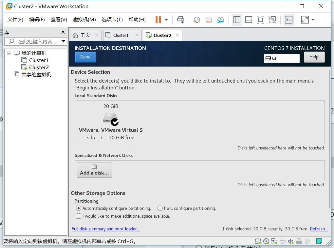Click the sound card status icon
The height and width of the screenshot is (248, 334).
291,241
